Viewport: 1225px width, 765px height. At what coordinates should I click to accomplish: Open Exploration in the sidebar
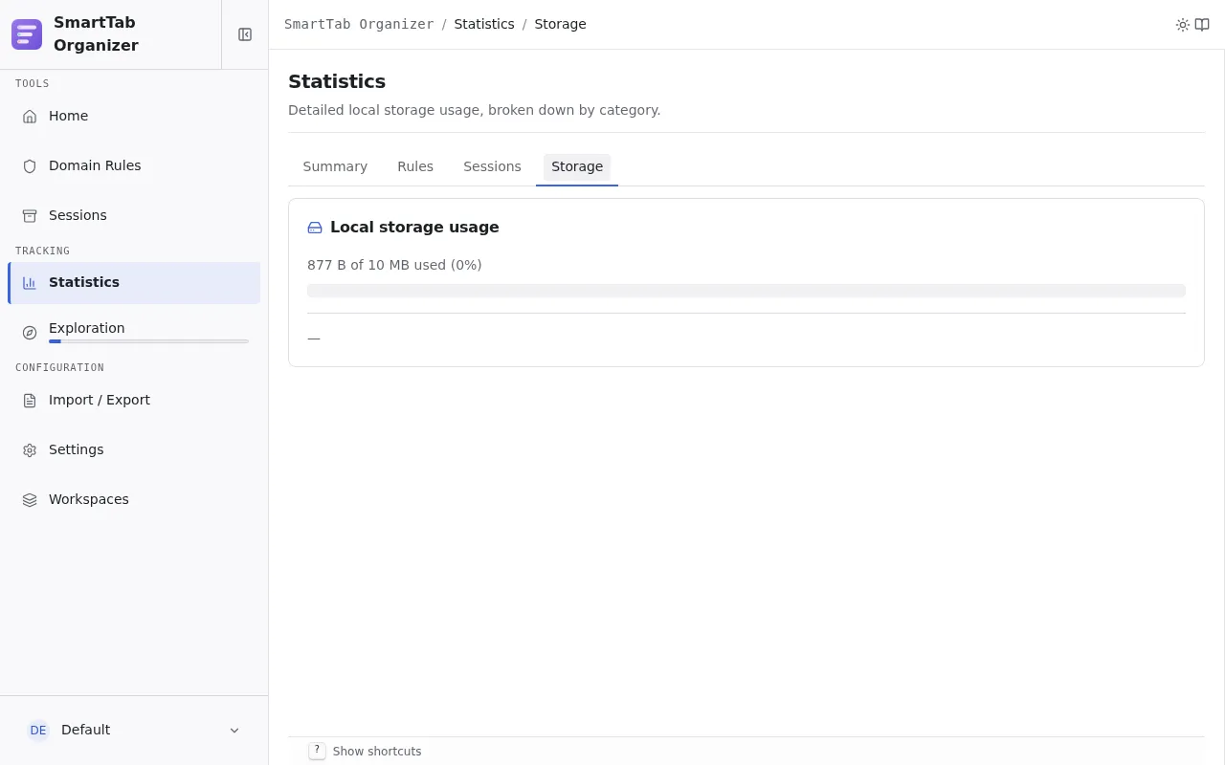click(x=134, y=333)
